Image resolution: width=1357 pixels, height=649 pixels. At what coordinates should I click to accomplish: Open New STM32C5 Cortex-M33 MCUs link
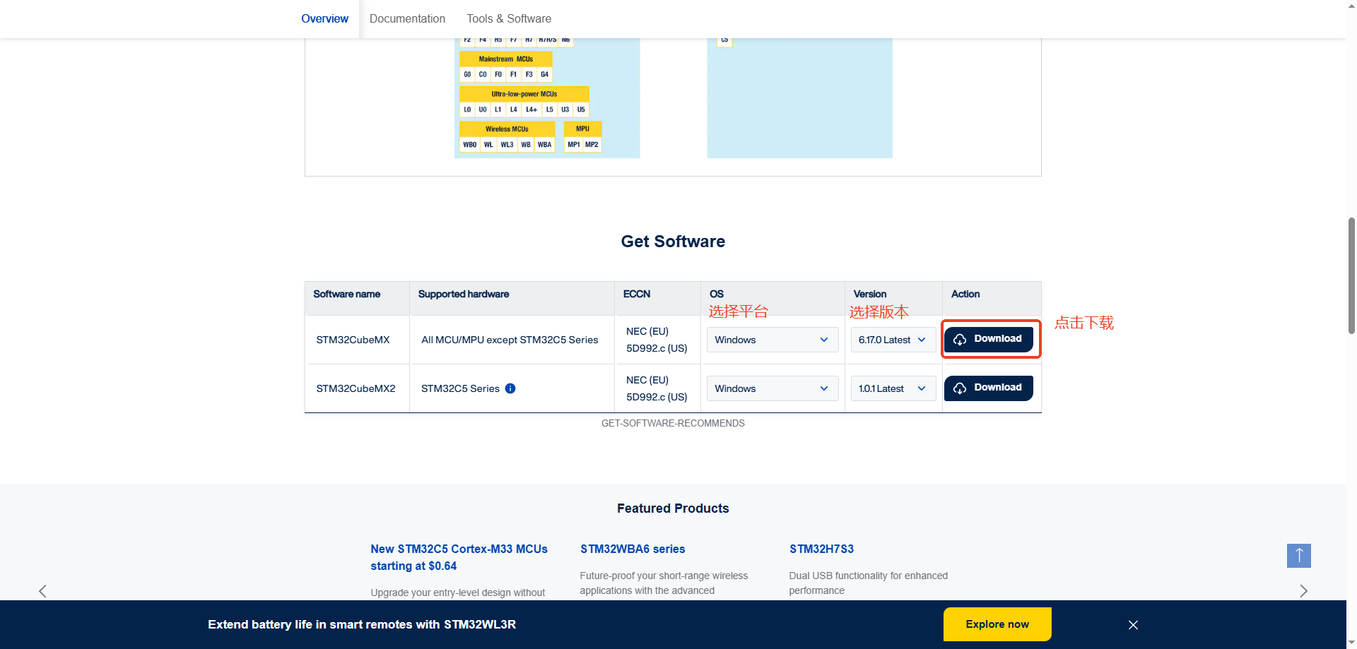(x=459, y=557)
